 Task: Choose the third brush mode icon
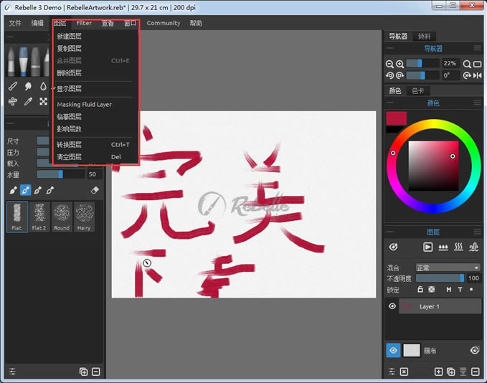38,190
